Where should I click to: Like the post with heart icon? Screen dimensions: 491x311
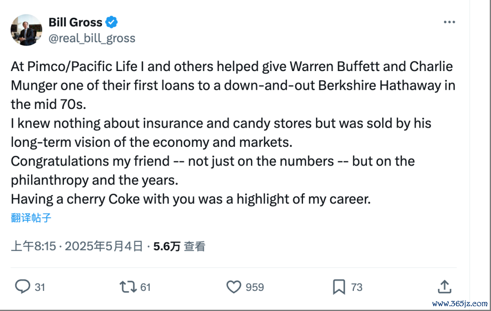[x=234, y=287]
